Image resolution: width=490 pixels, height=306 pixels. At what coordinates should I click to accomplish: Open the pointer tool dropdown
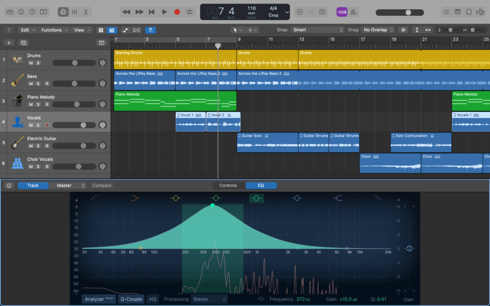pos(237,30)
